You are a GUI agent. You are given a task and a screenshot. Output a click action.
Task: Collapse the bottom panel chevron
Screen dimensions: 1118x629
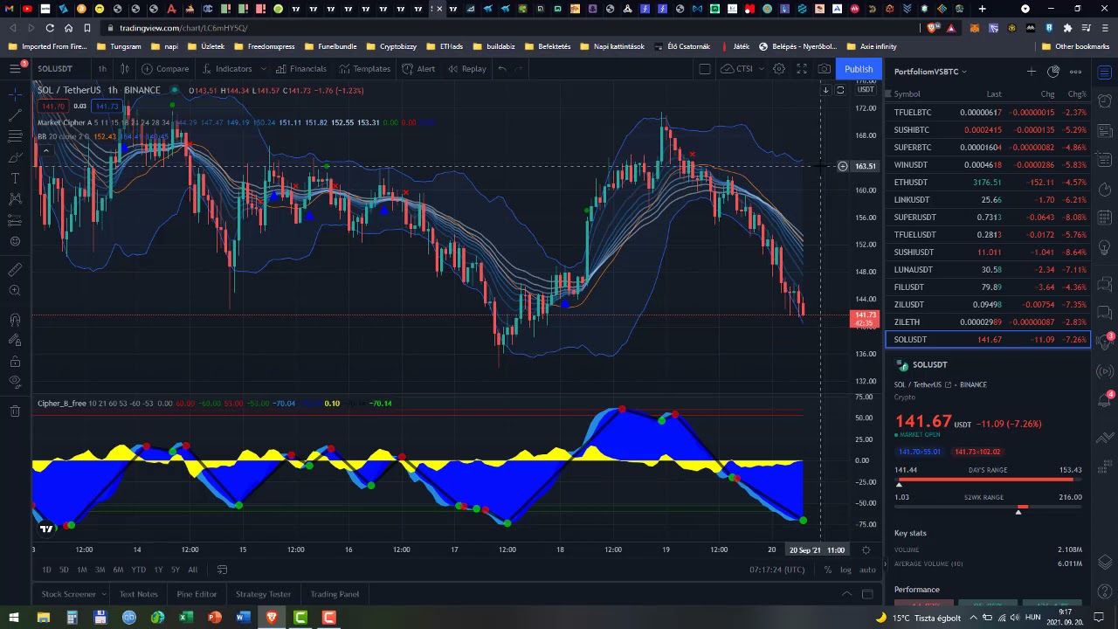tap(846, 594)
